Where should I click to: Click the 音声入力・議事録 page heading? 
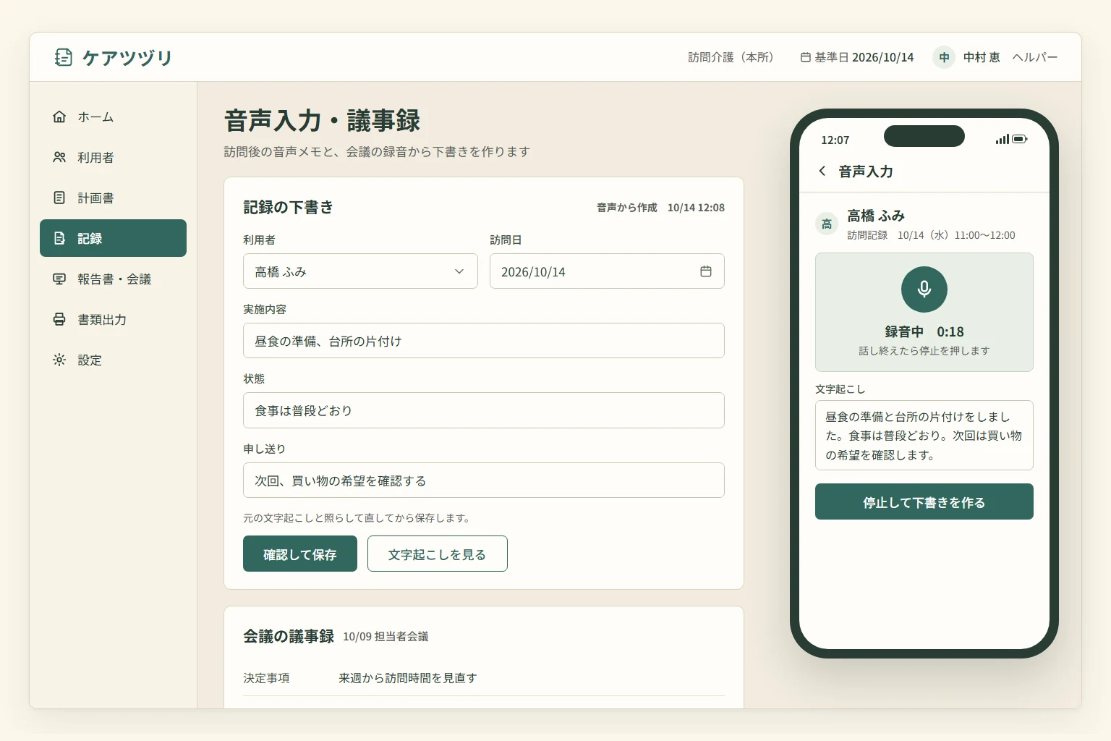tap(323, 120)
